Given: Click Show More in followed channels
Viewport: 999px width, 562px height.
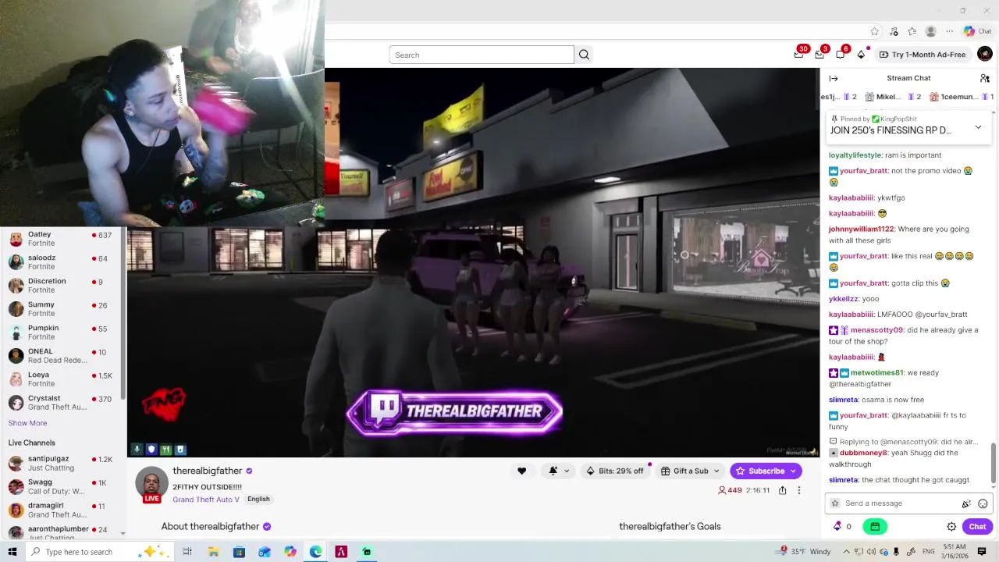Looking at the screenshot, I should click(27, 423).
